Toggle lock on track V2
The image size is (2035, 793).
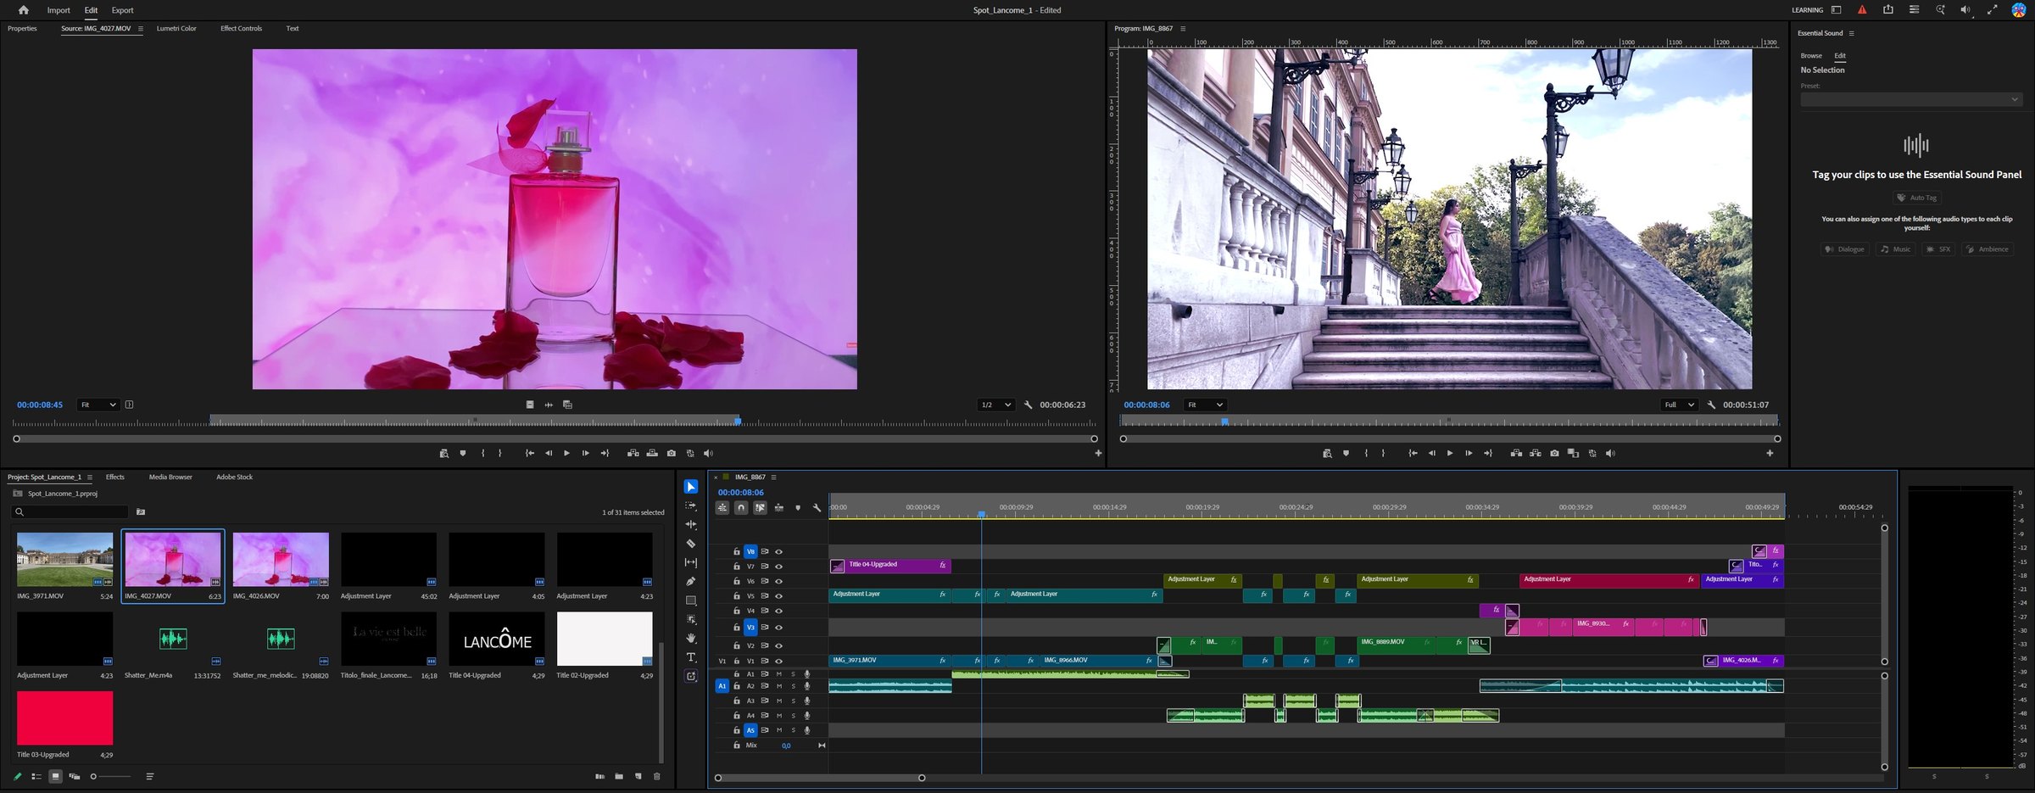click(x=737, y=645)
